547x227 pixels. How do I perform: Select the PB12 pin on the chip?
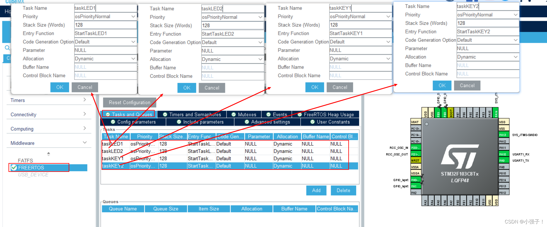pyautogui.click(x=504, y=193)
